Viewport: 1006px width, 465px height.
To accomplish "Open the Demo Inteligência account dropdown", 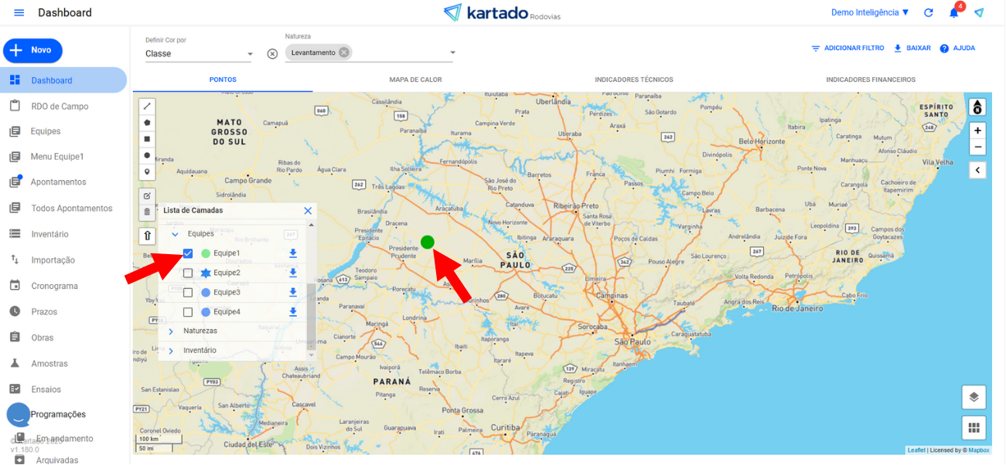I will [869, 13].
